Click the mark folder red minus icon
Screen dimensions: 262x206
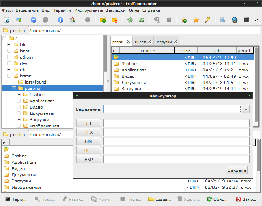(115, 20)
